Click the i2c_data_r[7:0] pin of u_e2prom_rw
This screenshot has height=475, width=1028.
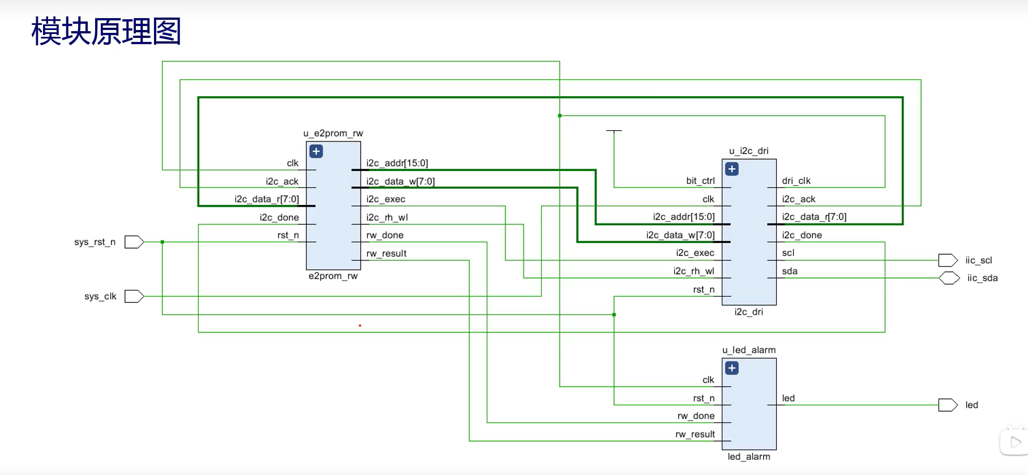[x=267, y=199]
